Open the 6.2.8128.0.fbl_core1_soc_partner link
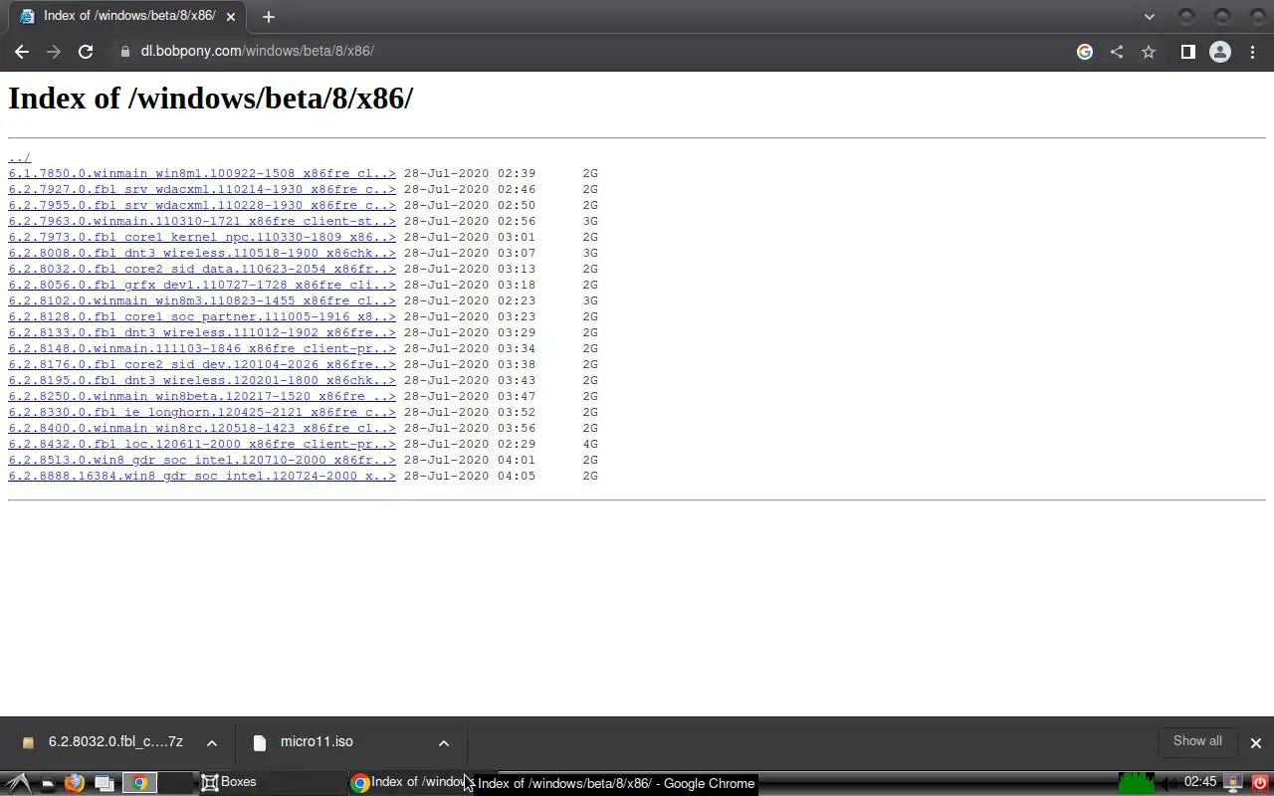The image size is (1274, 796). pyautogui.click(x=202, y=316)
